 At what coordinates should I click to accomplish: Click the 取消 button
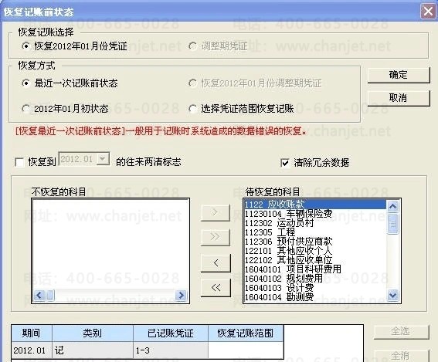[399, 98]
